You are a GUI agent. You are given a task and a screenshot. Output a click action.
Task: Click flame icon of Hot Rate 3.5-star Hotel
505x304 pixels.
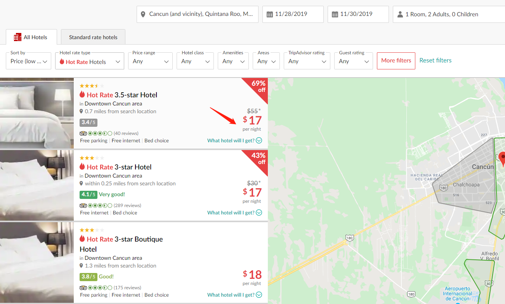coord(82,95)
